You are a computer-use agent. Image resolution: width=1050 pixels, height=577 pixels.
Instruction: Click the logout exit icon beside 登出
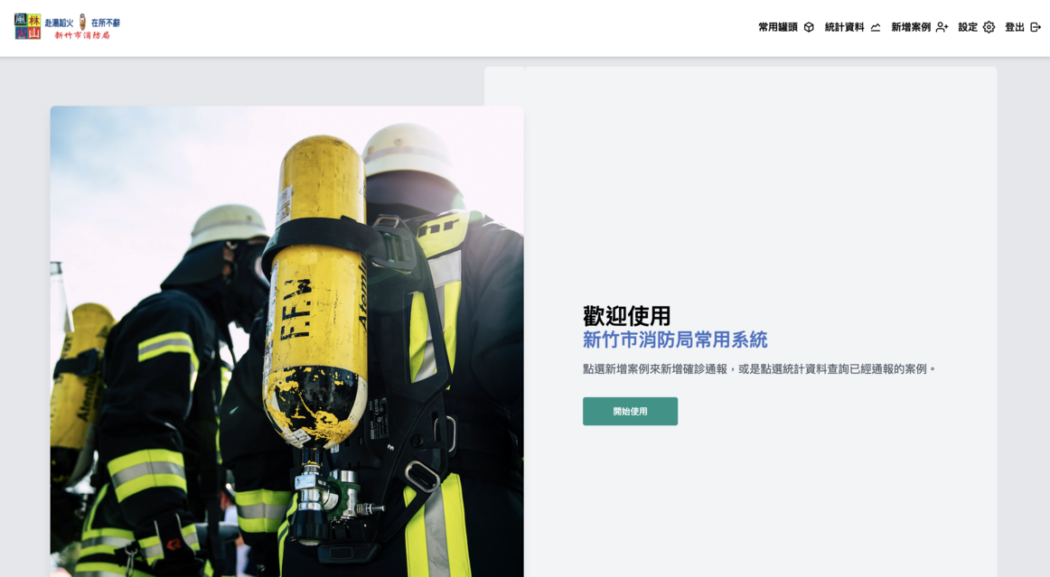pos(1034,27)
